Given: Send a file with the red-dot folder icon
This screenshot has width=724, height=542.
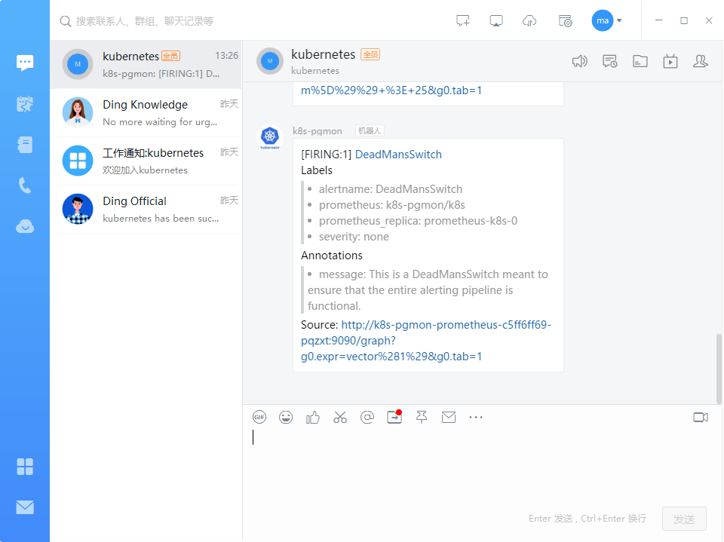Looking at the screenshot, I should coord(394,417).
